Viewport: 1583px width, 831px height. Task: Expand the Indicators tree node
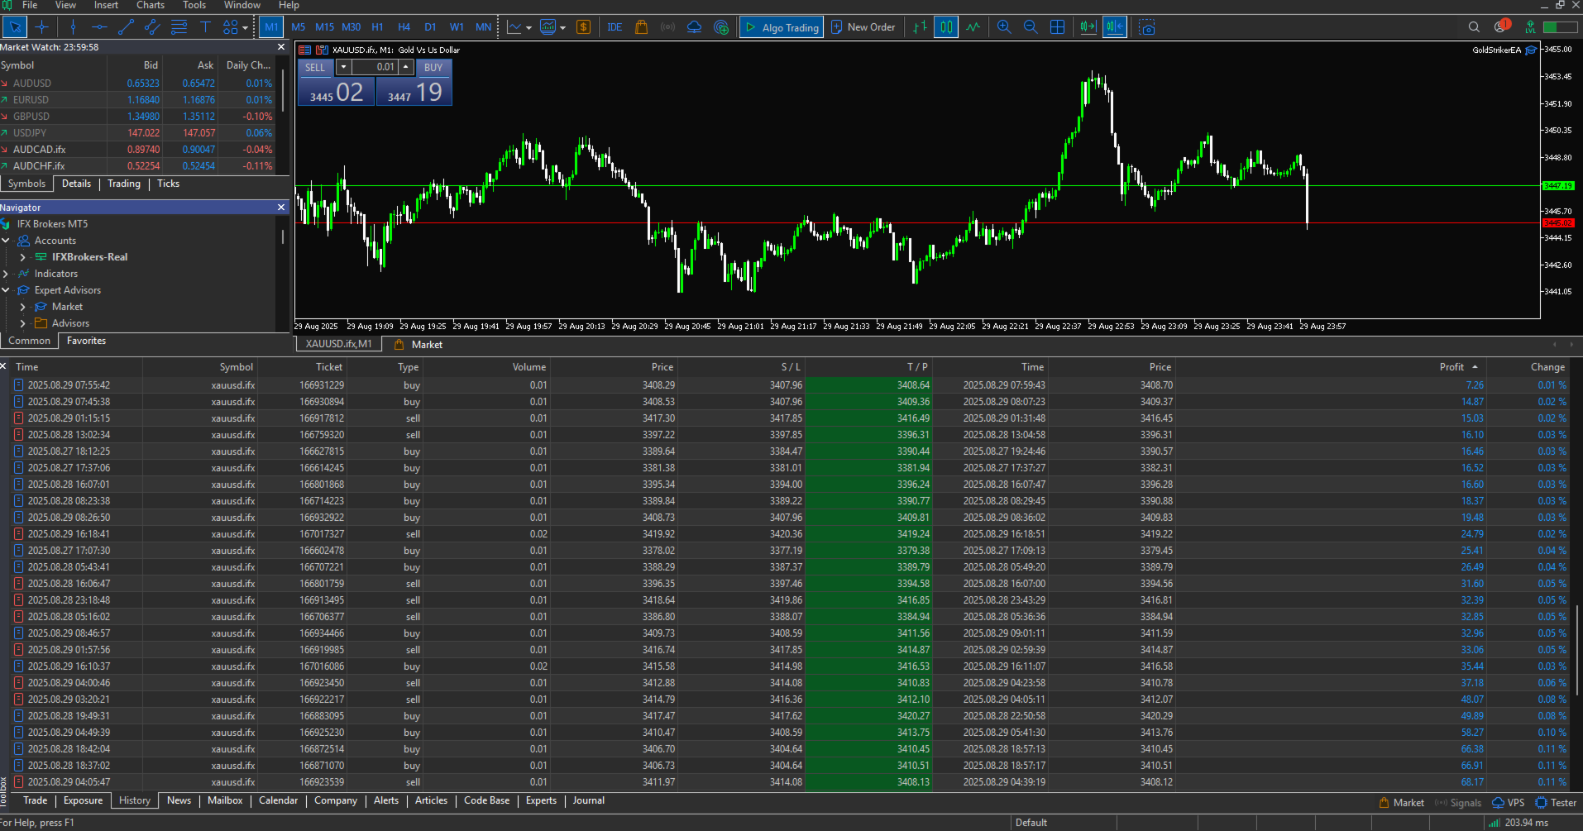6,274
